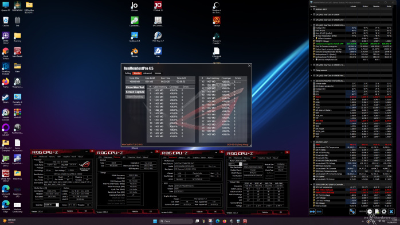Switch to Version tab in RunMemtestPro
Viewport: 400px width, 225px height.
pyautogui.click(x=158, y=73)
